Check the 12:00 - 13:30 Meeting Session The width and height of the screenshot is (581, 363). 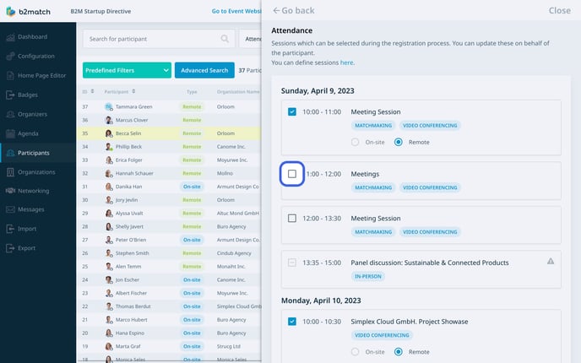pyautogui.click(x=292, y=218)
